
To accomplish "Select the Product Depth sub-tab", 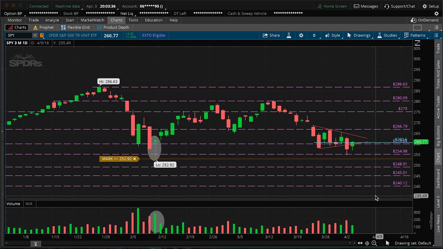I will (x=113, y=27).
